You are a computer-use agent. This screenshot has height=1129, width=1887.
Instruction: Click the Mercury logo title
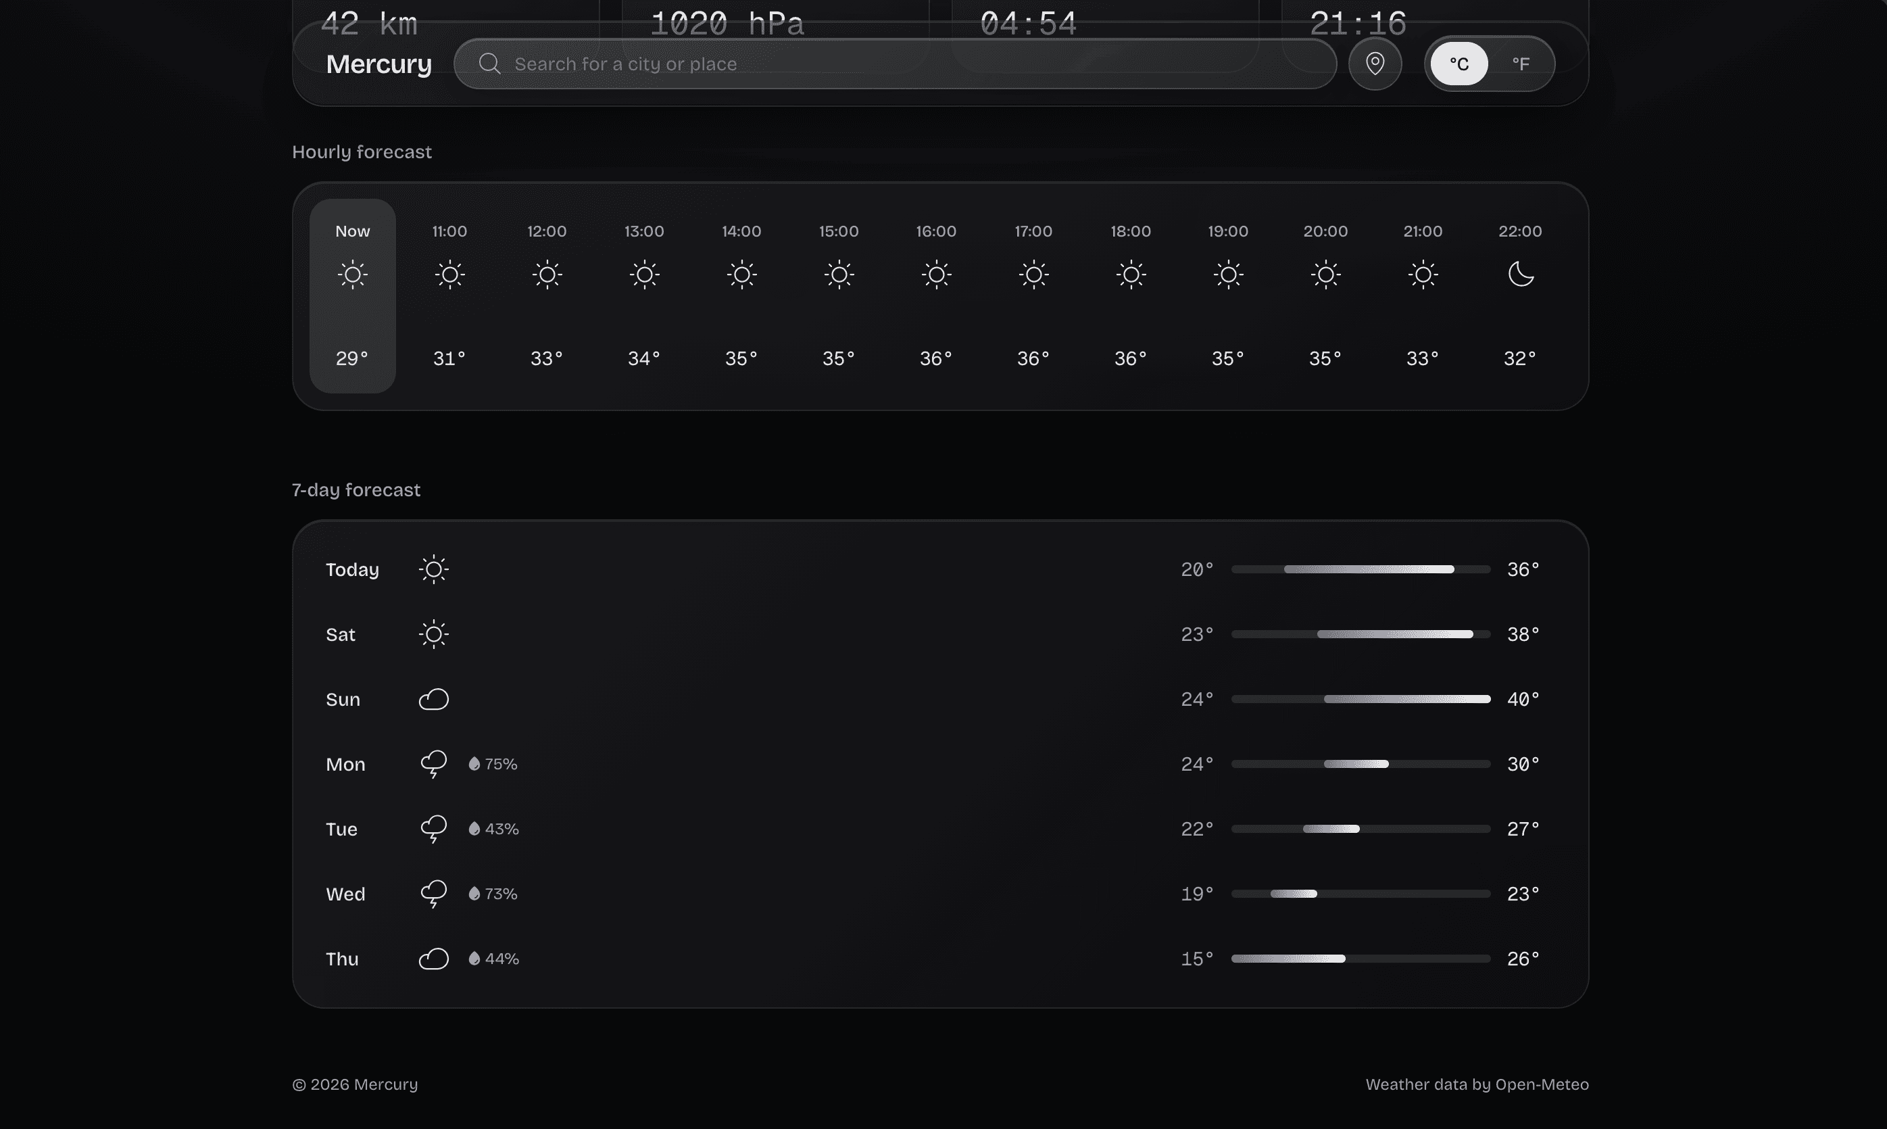point(378,64)
